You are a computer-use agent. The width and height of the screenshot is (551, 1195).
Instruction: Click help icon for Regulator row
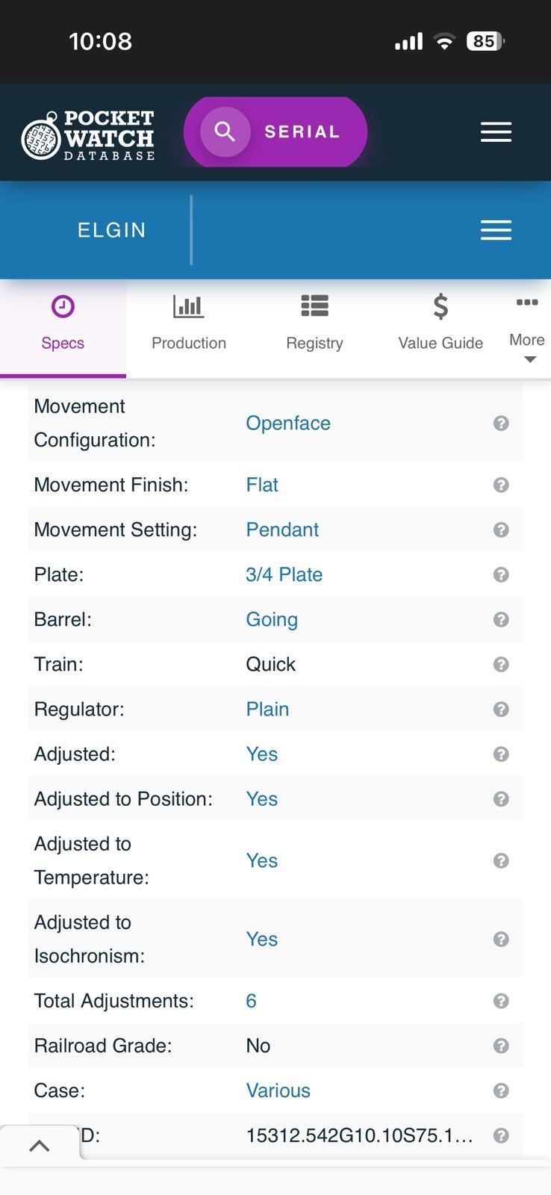coord(501,709)
